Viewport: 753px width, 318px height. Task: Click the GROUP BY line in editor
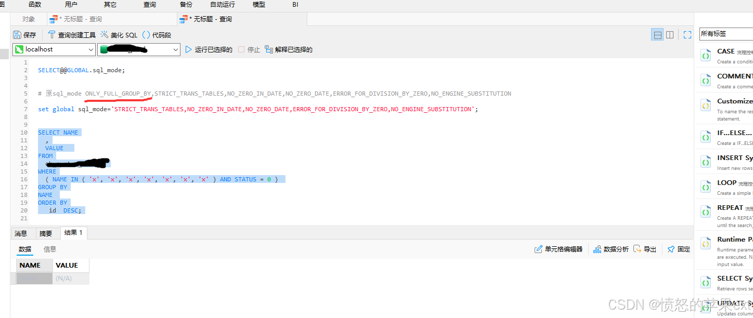53,187
